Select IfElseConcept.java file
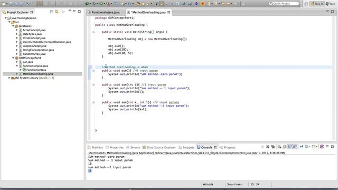Viewport: 338px width, 190px height. click(34, 38)
